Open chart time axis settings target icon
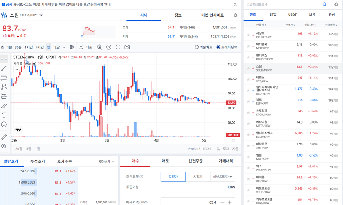The width and height of the screenshot is (343, 205). pyautogui.click(x=233, y=141)
